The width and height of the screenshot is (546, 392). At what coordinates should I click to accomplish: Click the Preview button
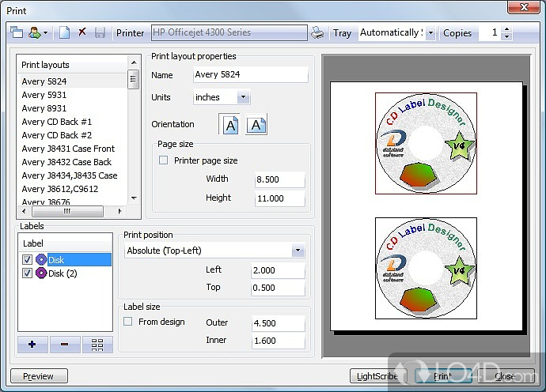pyautogui.click(x=39, y=376)
